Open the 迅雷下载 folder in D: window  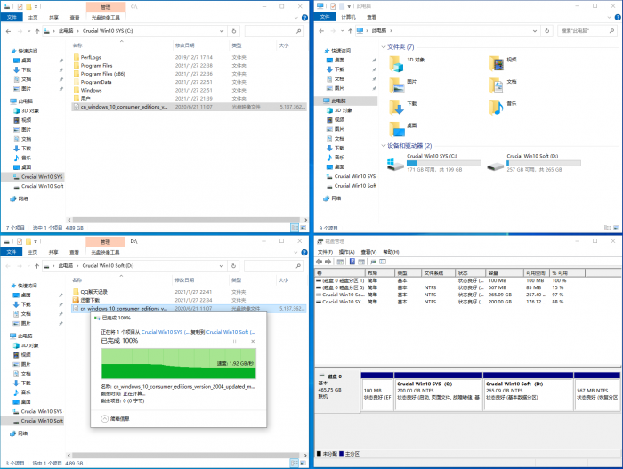click(x=93, y=300)
